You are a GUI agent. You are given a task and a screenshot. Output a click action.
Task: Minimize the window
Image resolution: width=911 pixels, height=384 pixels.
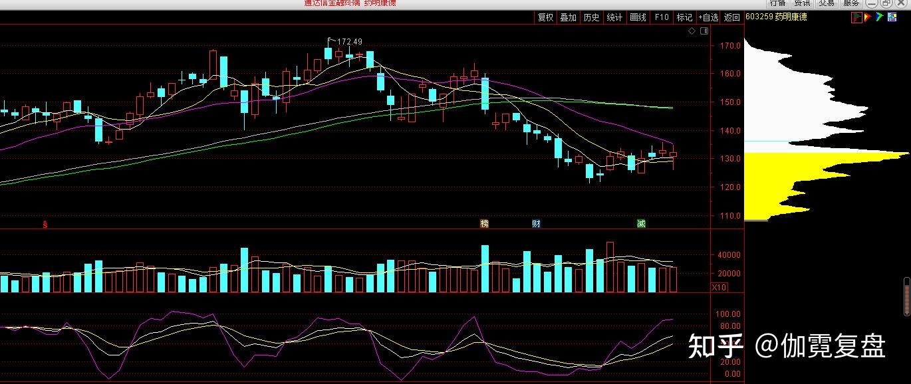[872, 3]
